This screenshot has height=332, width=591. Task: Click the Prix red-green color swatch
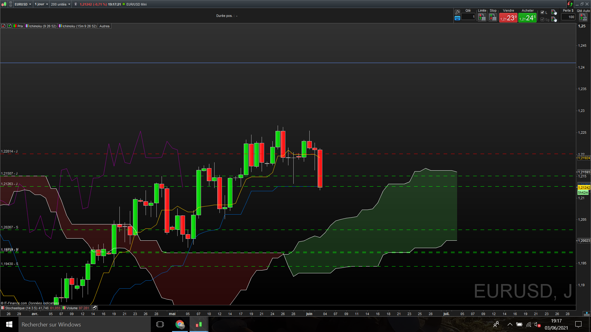15,26
